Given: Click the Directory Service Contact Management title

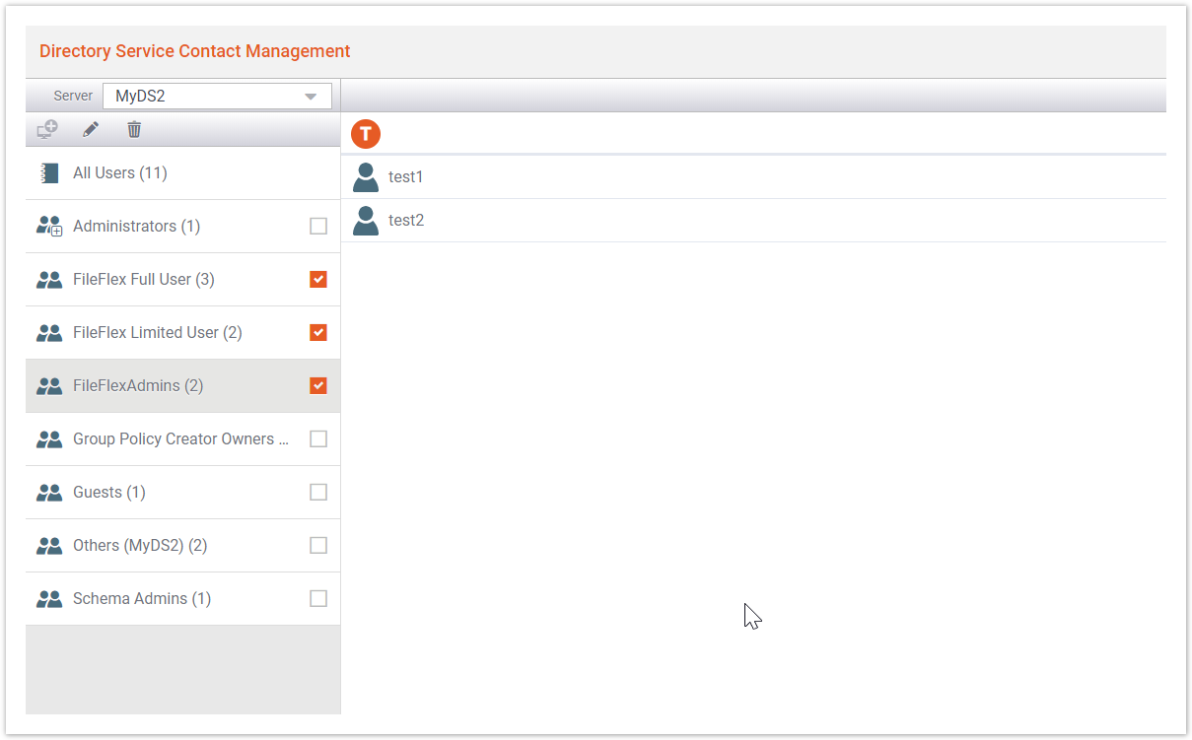Looking at the screenshot, I should pos(195,51).
